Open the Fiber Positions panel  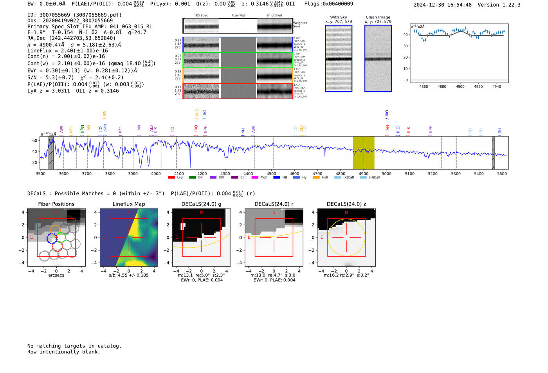[x=56, y=238]
